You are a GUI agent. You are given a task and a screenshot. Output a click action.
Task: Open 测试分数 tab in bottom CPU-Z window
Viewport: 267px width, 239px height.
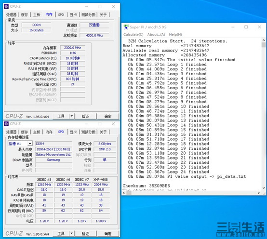click(88, 132)
